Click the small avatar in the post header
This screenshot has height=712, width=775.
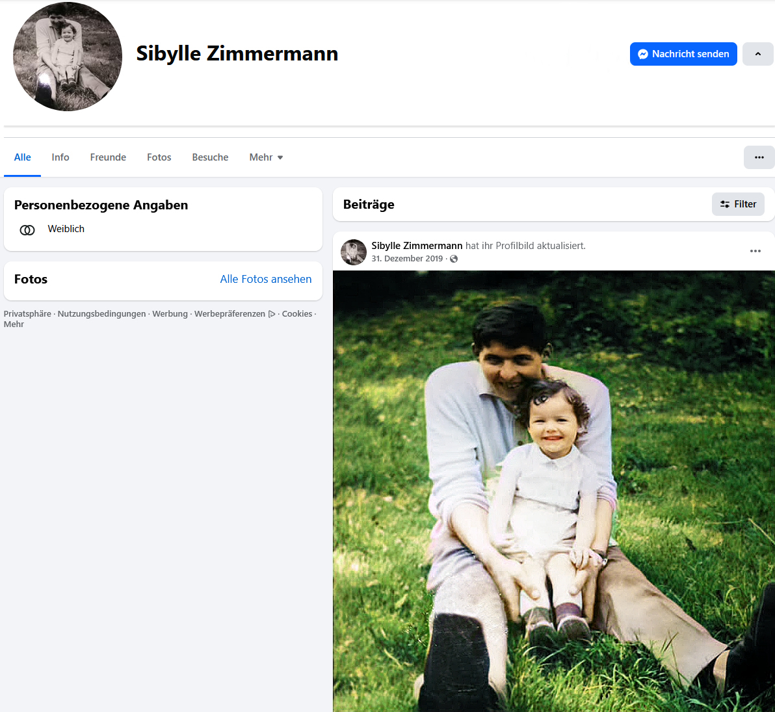(x=354, y=252)
